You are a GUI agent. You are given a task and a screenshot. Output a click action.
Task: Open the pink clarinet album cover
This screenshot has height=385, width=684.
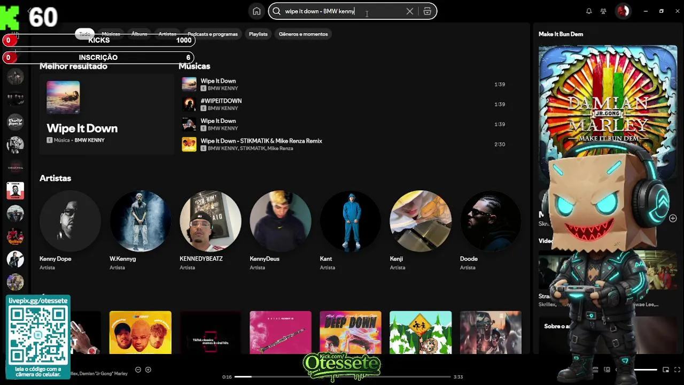click(x=281, y=333)
